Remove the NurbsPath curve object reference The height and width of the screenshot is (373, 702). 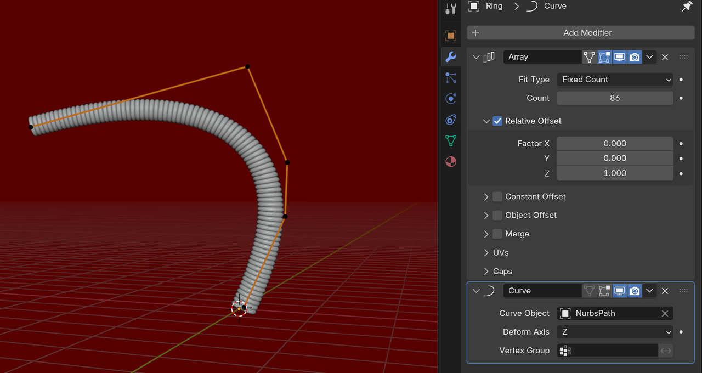(664, 313)
